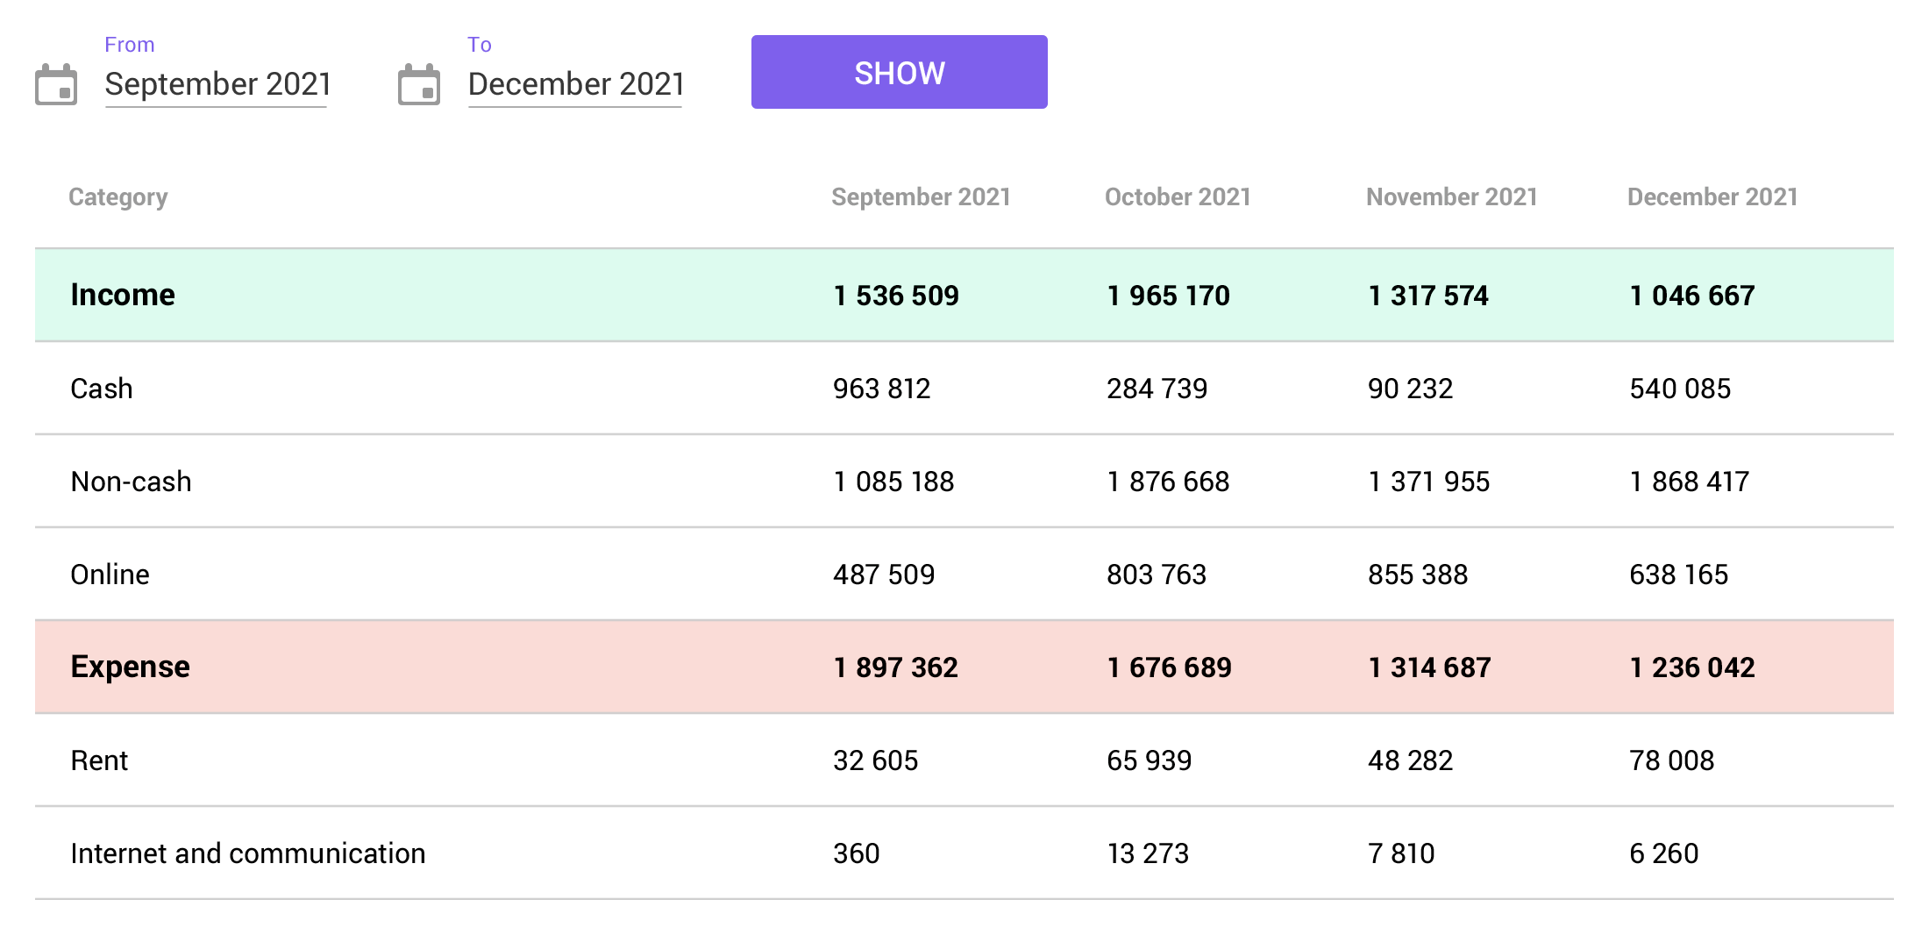The height and width of the screenshot is (935, 1929).
Task: Collapse the Expense group row
Action: tap(130, 667)
